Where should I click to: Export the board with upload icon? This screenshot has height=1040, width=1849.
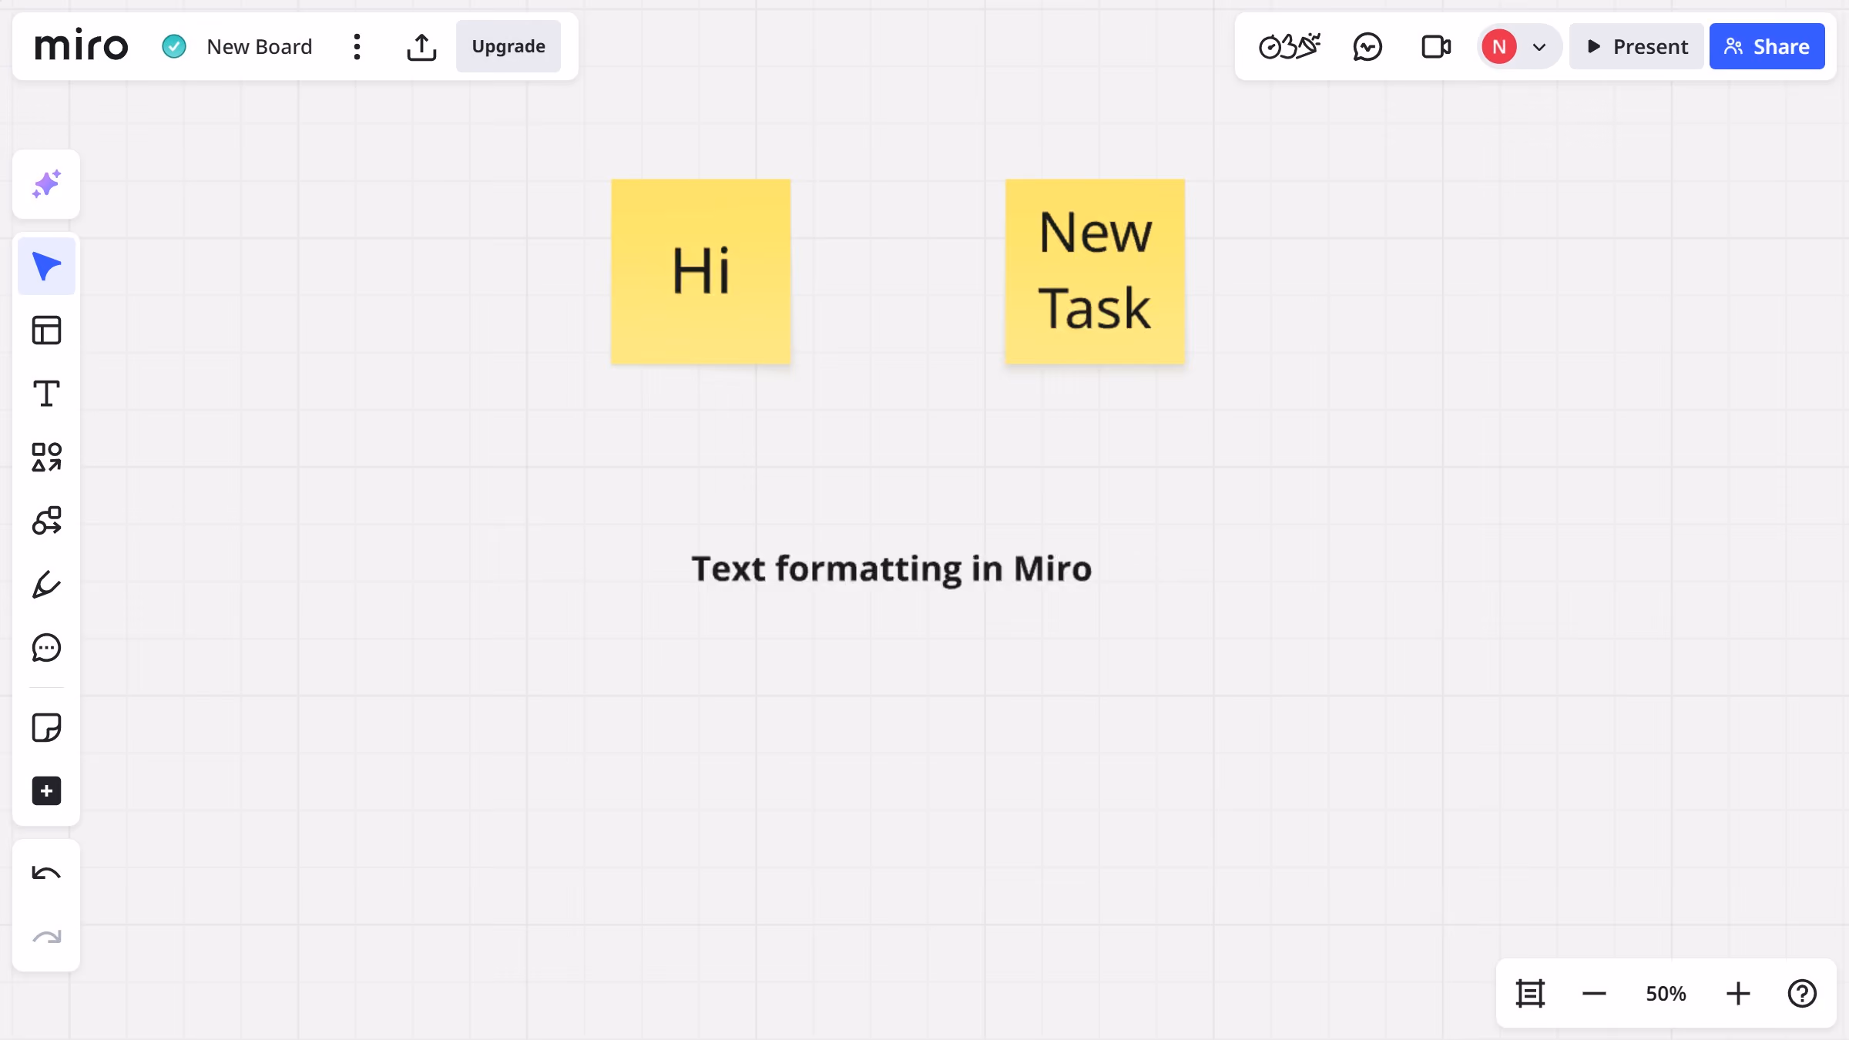(421, 47)
